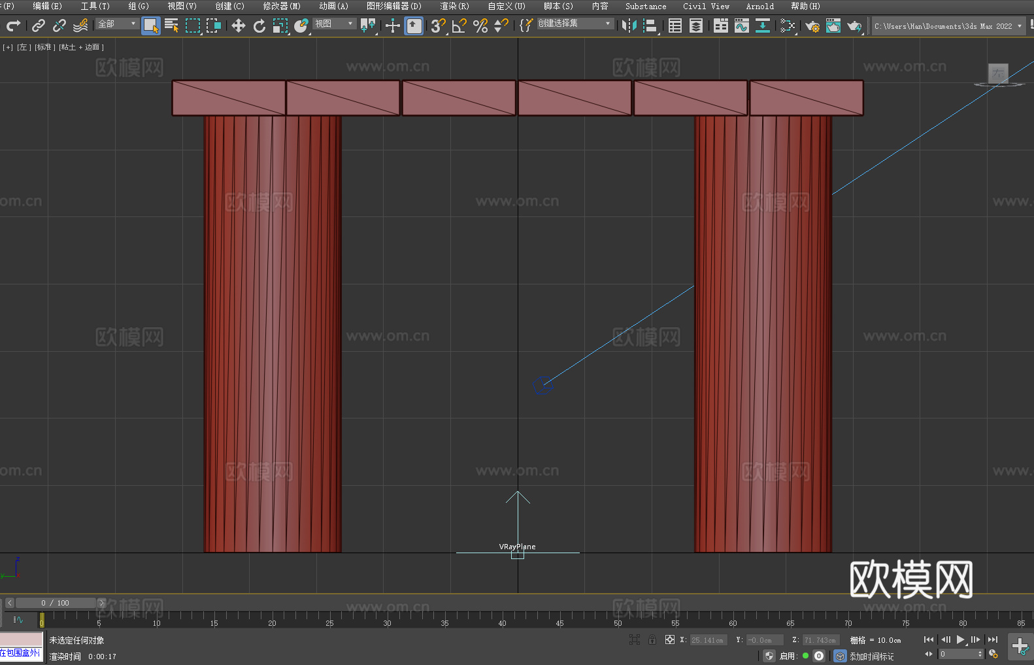The width and height of the screenshot is (1034, 665).
Task: Toggle the Scene Explorer
Action: click(675, 26)
